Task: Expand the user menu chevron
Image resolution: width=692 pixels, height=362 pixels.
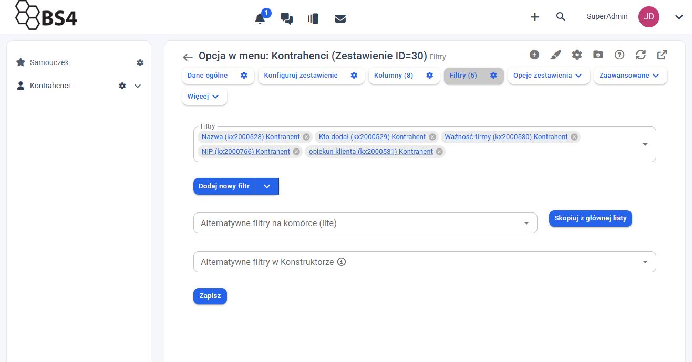Action: [679, 17]
